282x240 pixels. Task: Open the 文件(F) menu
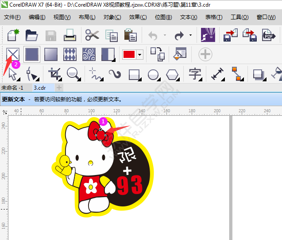[12, 17]
